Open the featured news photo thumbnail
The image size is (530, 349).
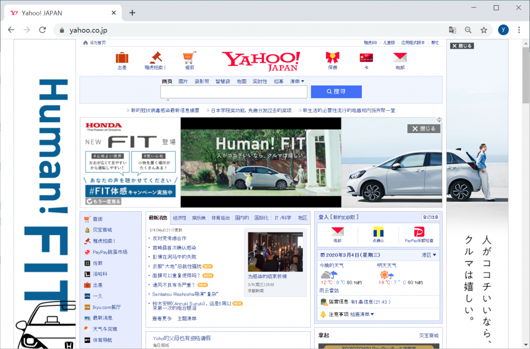click(268, 252)
